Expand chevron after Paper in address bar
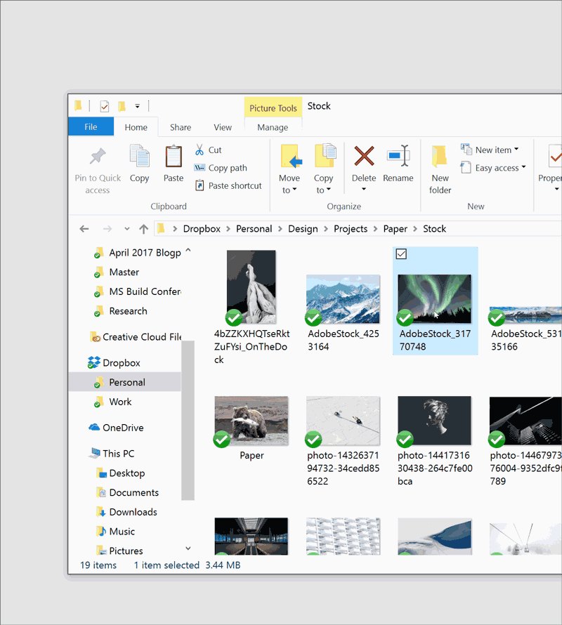 point(415,229)
